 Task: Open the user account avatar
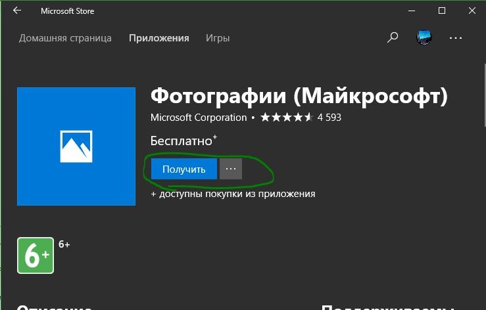424,37
